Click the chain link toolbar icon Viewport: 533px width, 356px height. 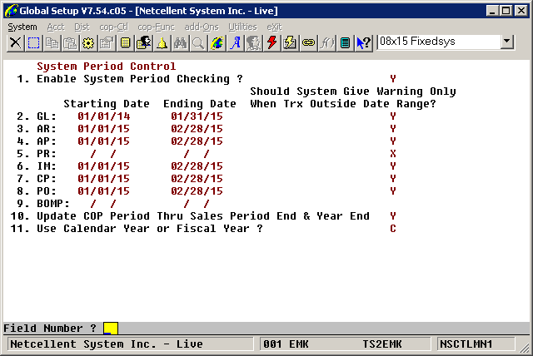(308, 42)
